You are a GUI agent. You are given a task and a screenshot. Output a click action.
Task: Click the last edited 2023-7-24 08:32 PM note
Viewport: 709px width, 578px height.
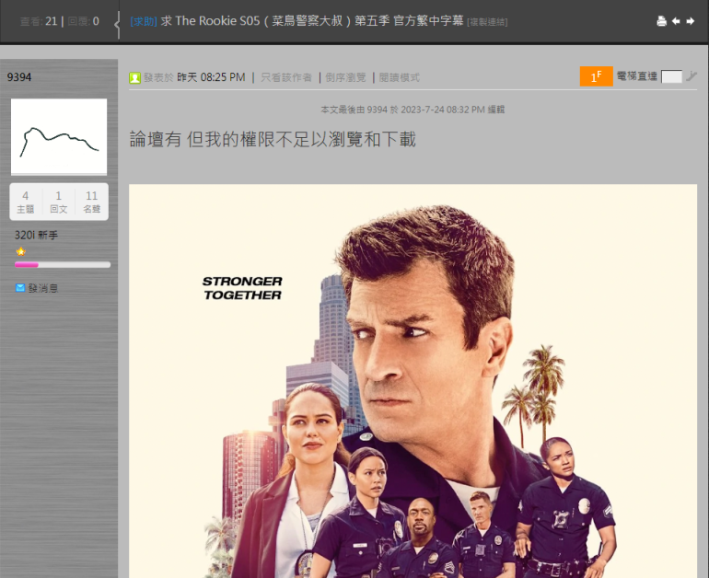click(413, 110)
